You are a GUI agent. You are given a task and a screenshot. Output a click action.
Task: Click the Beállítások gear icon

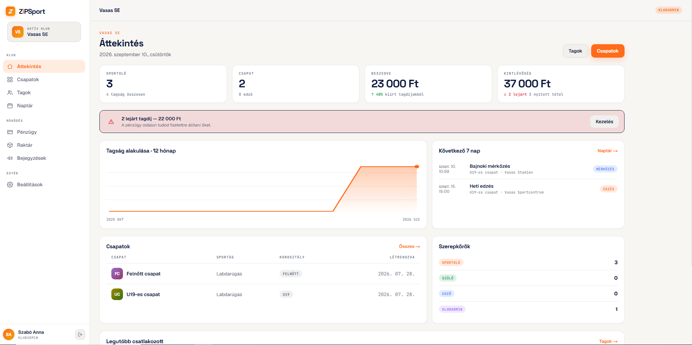[x=10, y=184]
